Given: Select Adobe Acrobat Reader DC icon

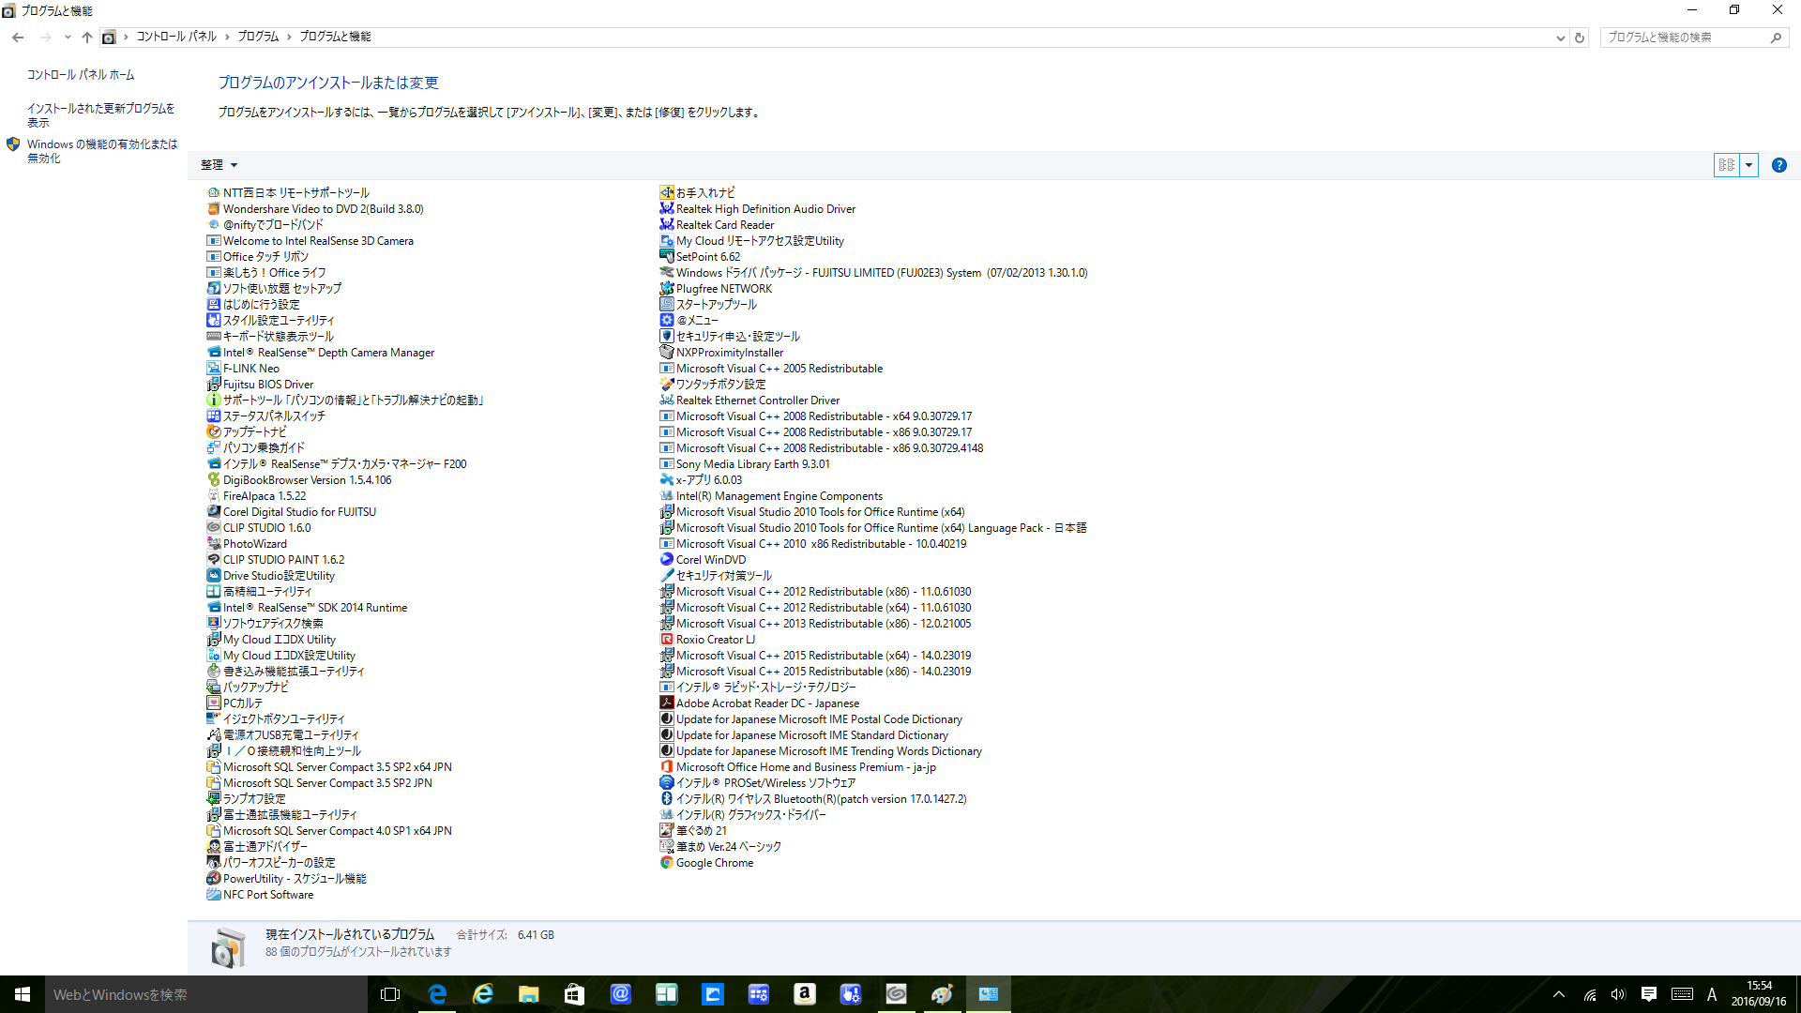Looking at the screenshot, I should click(x=666, y=703).
